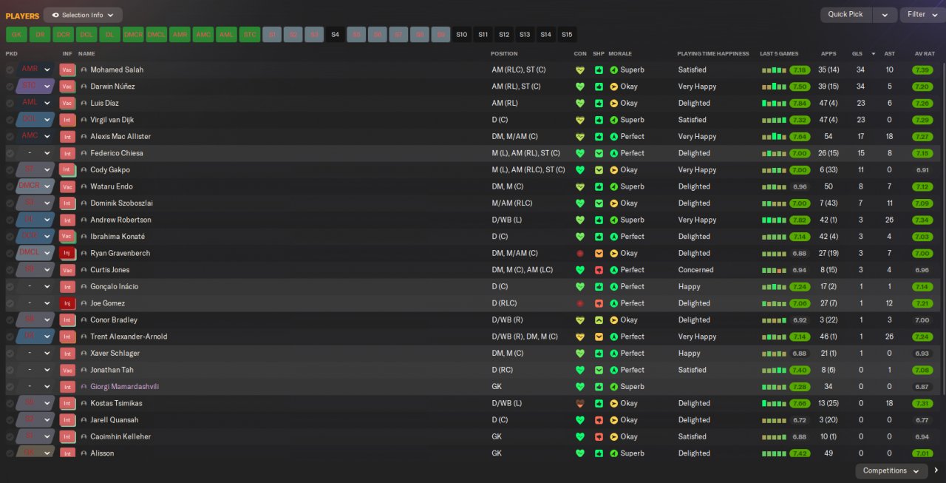
Task: Click Conor Bradley's yellow sharpness icon
Action: 598,320
